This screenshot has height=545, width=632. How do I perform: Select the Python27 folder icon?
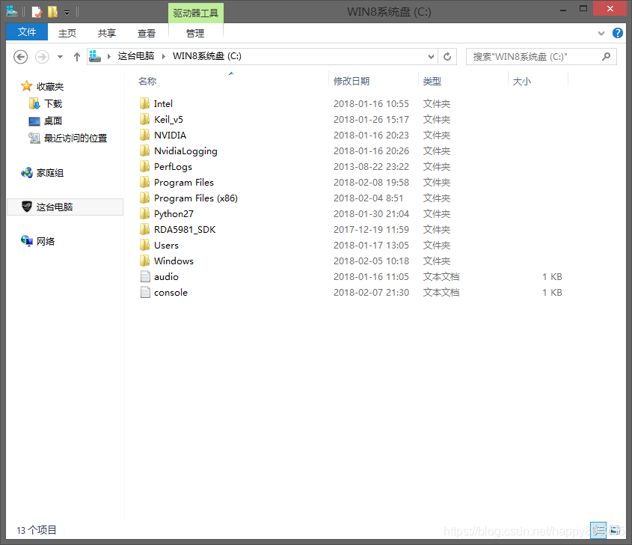pyautogui.click(x=144, y=214)
